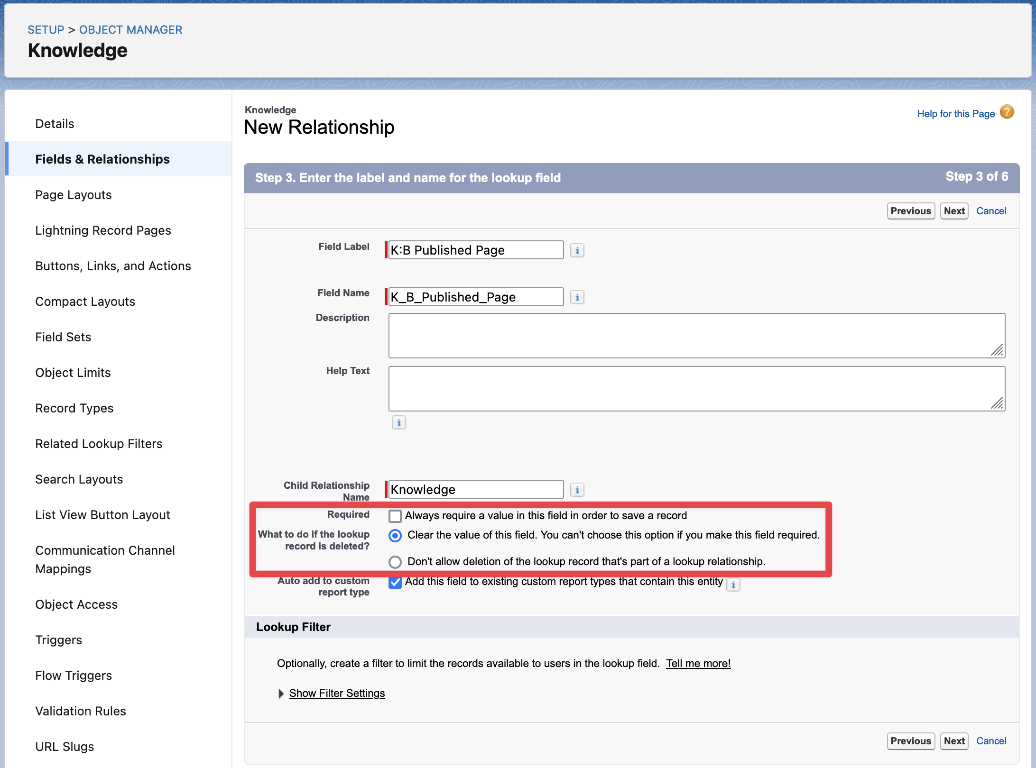Enable the Always require a value checkbox
Screen dimensions: 1036x768
pyautogui.click(x=395, y=516)
